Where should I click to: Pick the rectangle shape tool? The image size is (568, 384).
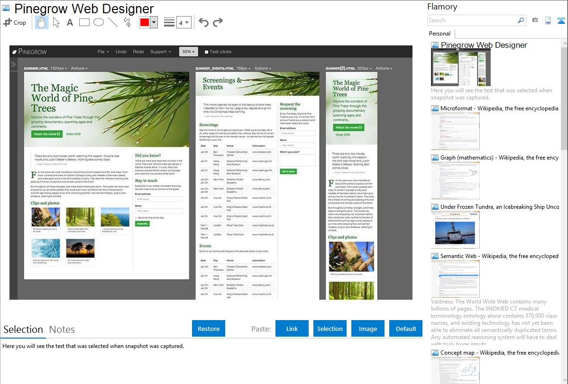point(84,22)
